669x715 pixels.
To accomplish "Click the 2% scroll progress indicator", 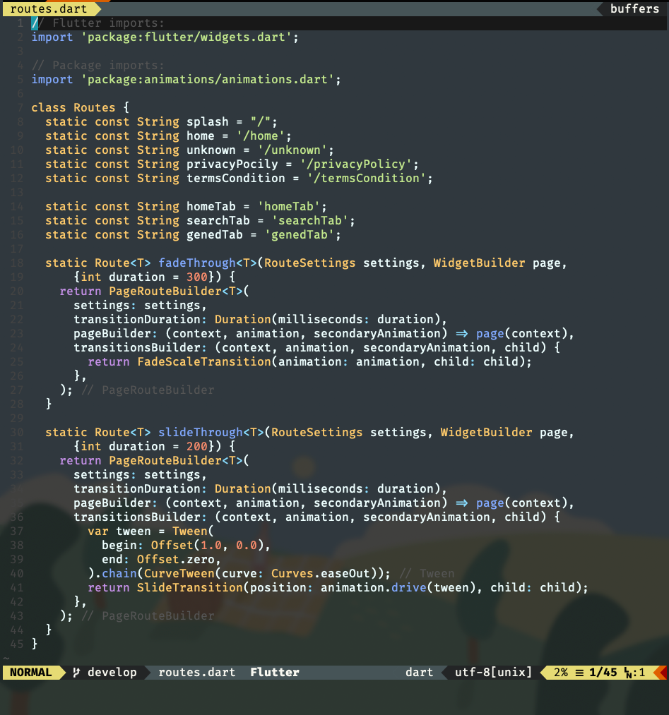I will pyautogui.click(x=560, y=672).
